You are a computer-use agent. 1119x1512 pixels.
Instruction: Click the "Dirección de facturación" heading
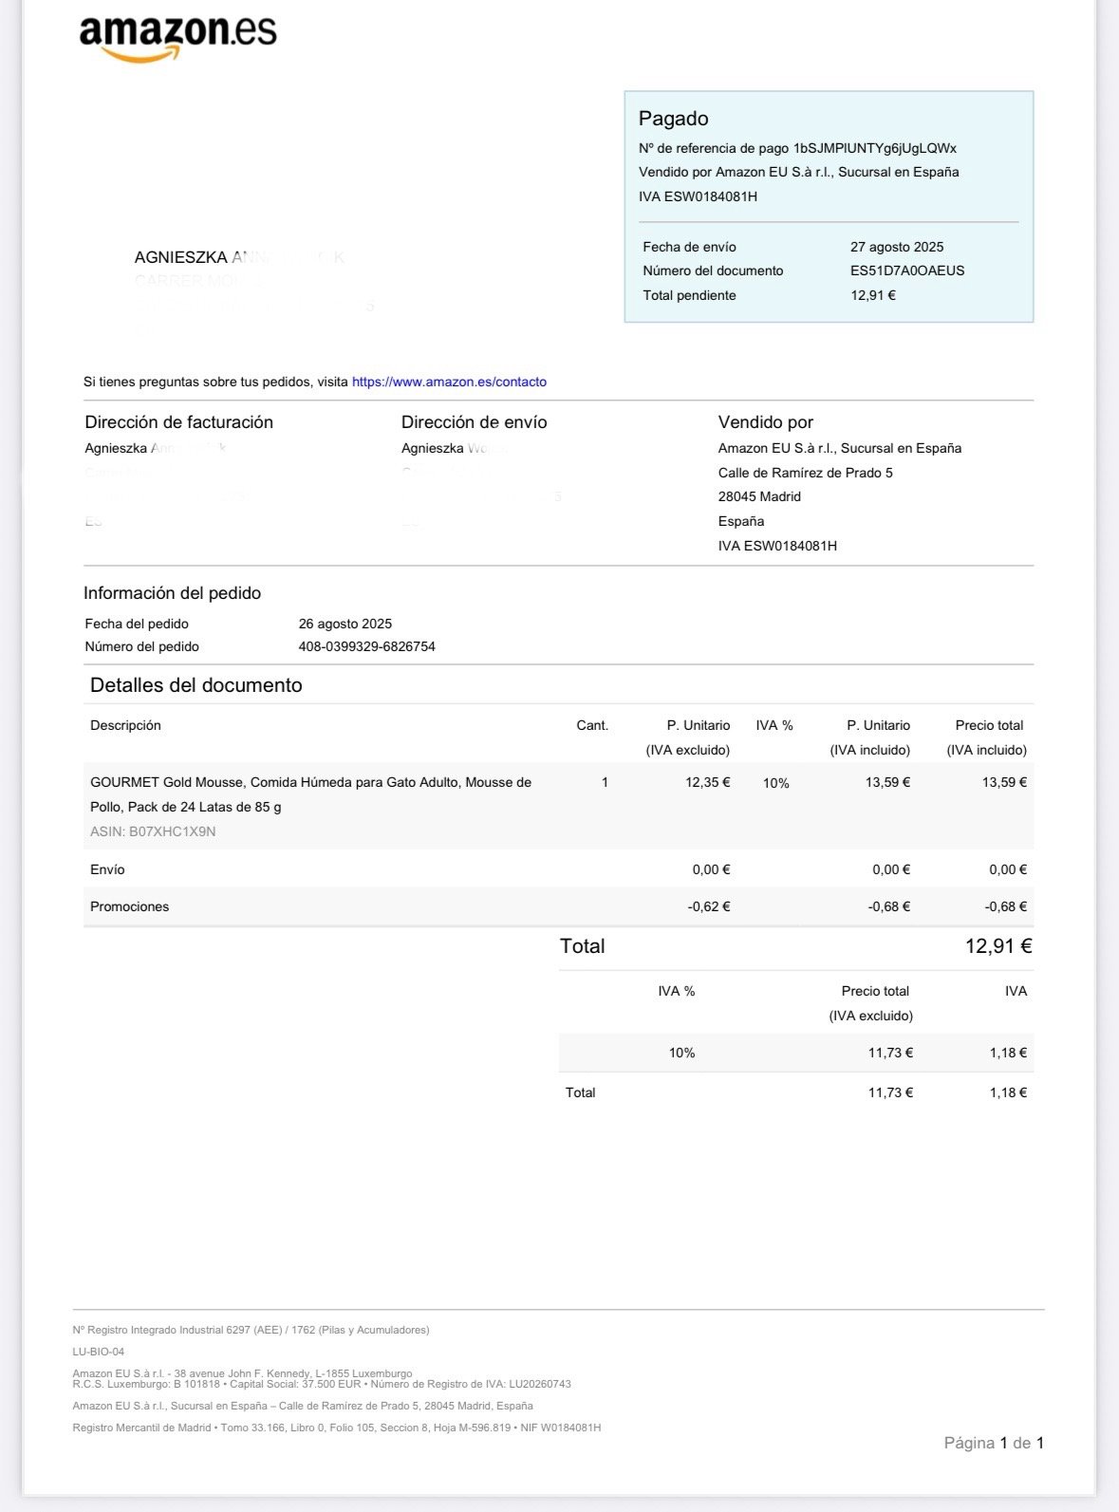point(178,422)
